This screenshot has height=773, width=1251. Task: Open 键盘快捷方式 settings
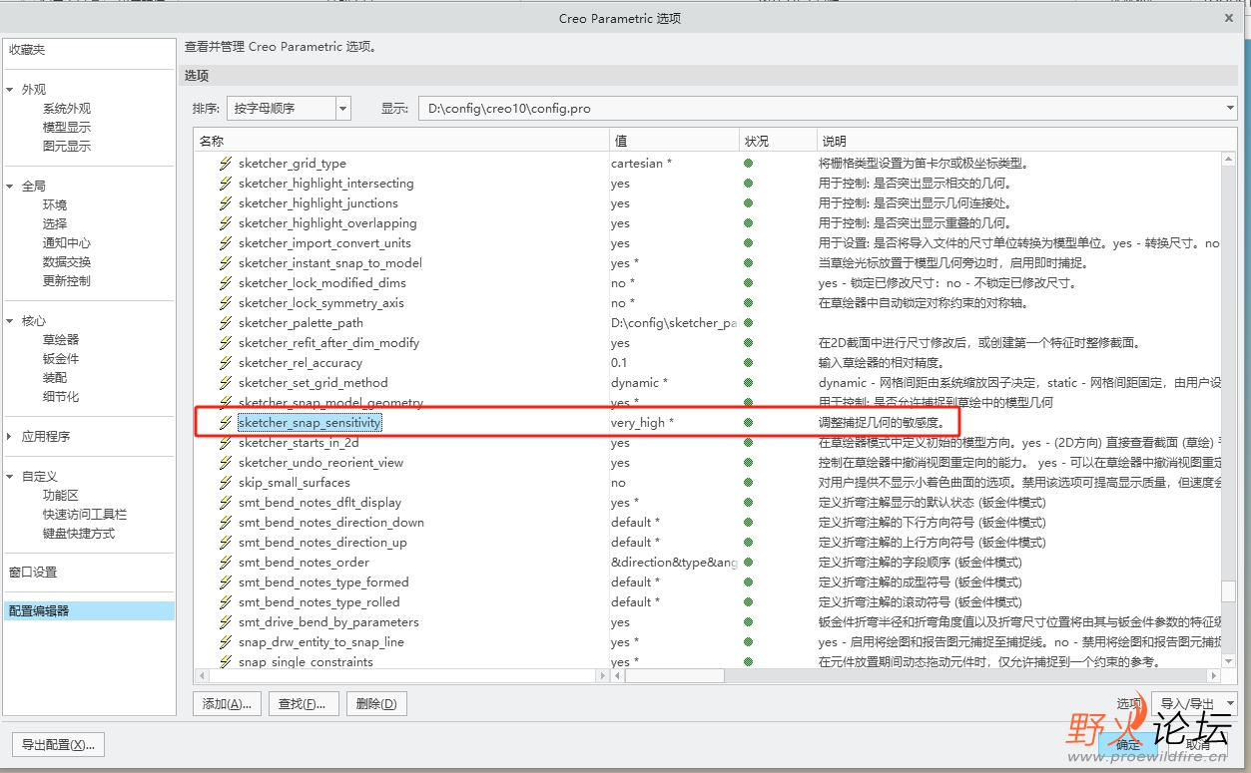point(79,534)
